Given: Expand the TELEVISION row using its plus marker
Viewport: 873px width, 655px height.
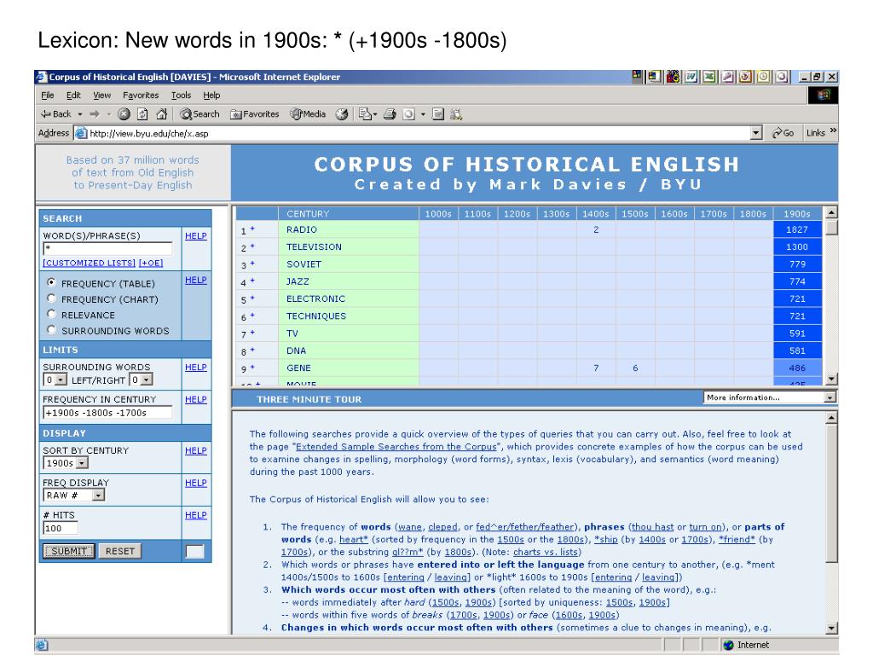Looking at the screenshot, I should (x=252, y=246).
